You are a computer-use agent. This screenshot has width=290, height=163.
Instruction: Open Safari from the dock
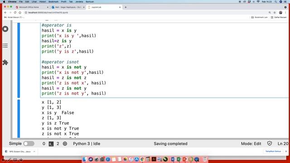tap(108, 159)
